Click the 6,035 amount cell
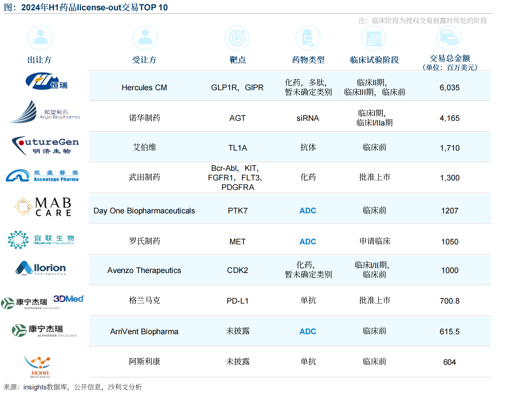The image size is (507, 395). click(x=450, y=87)
